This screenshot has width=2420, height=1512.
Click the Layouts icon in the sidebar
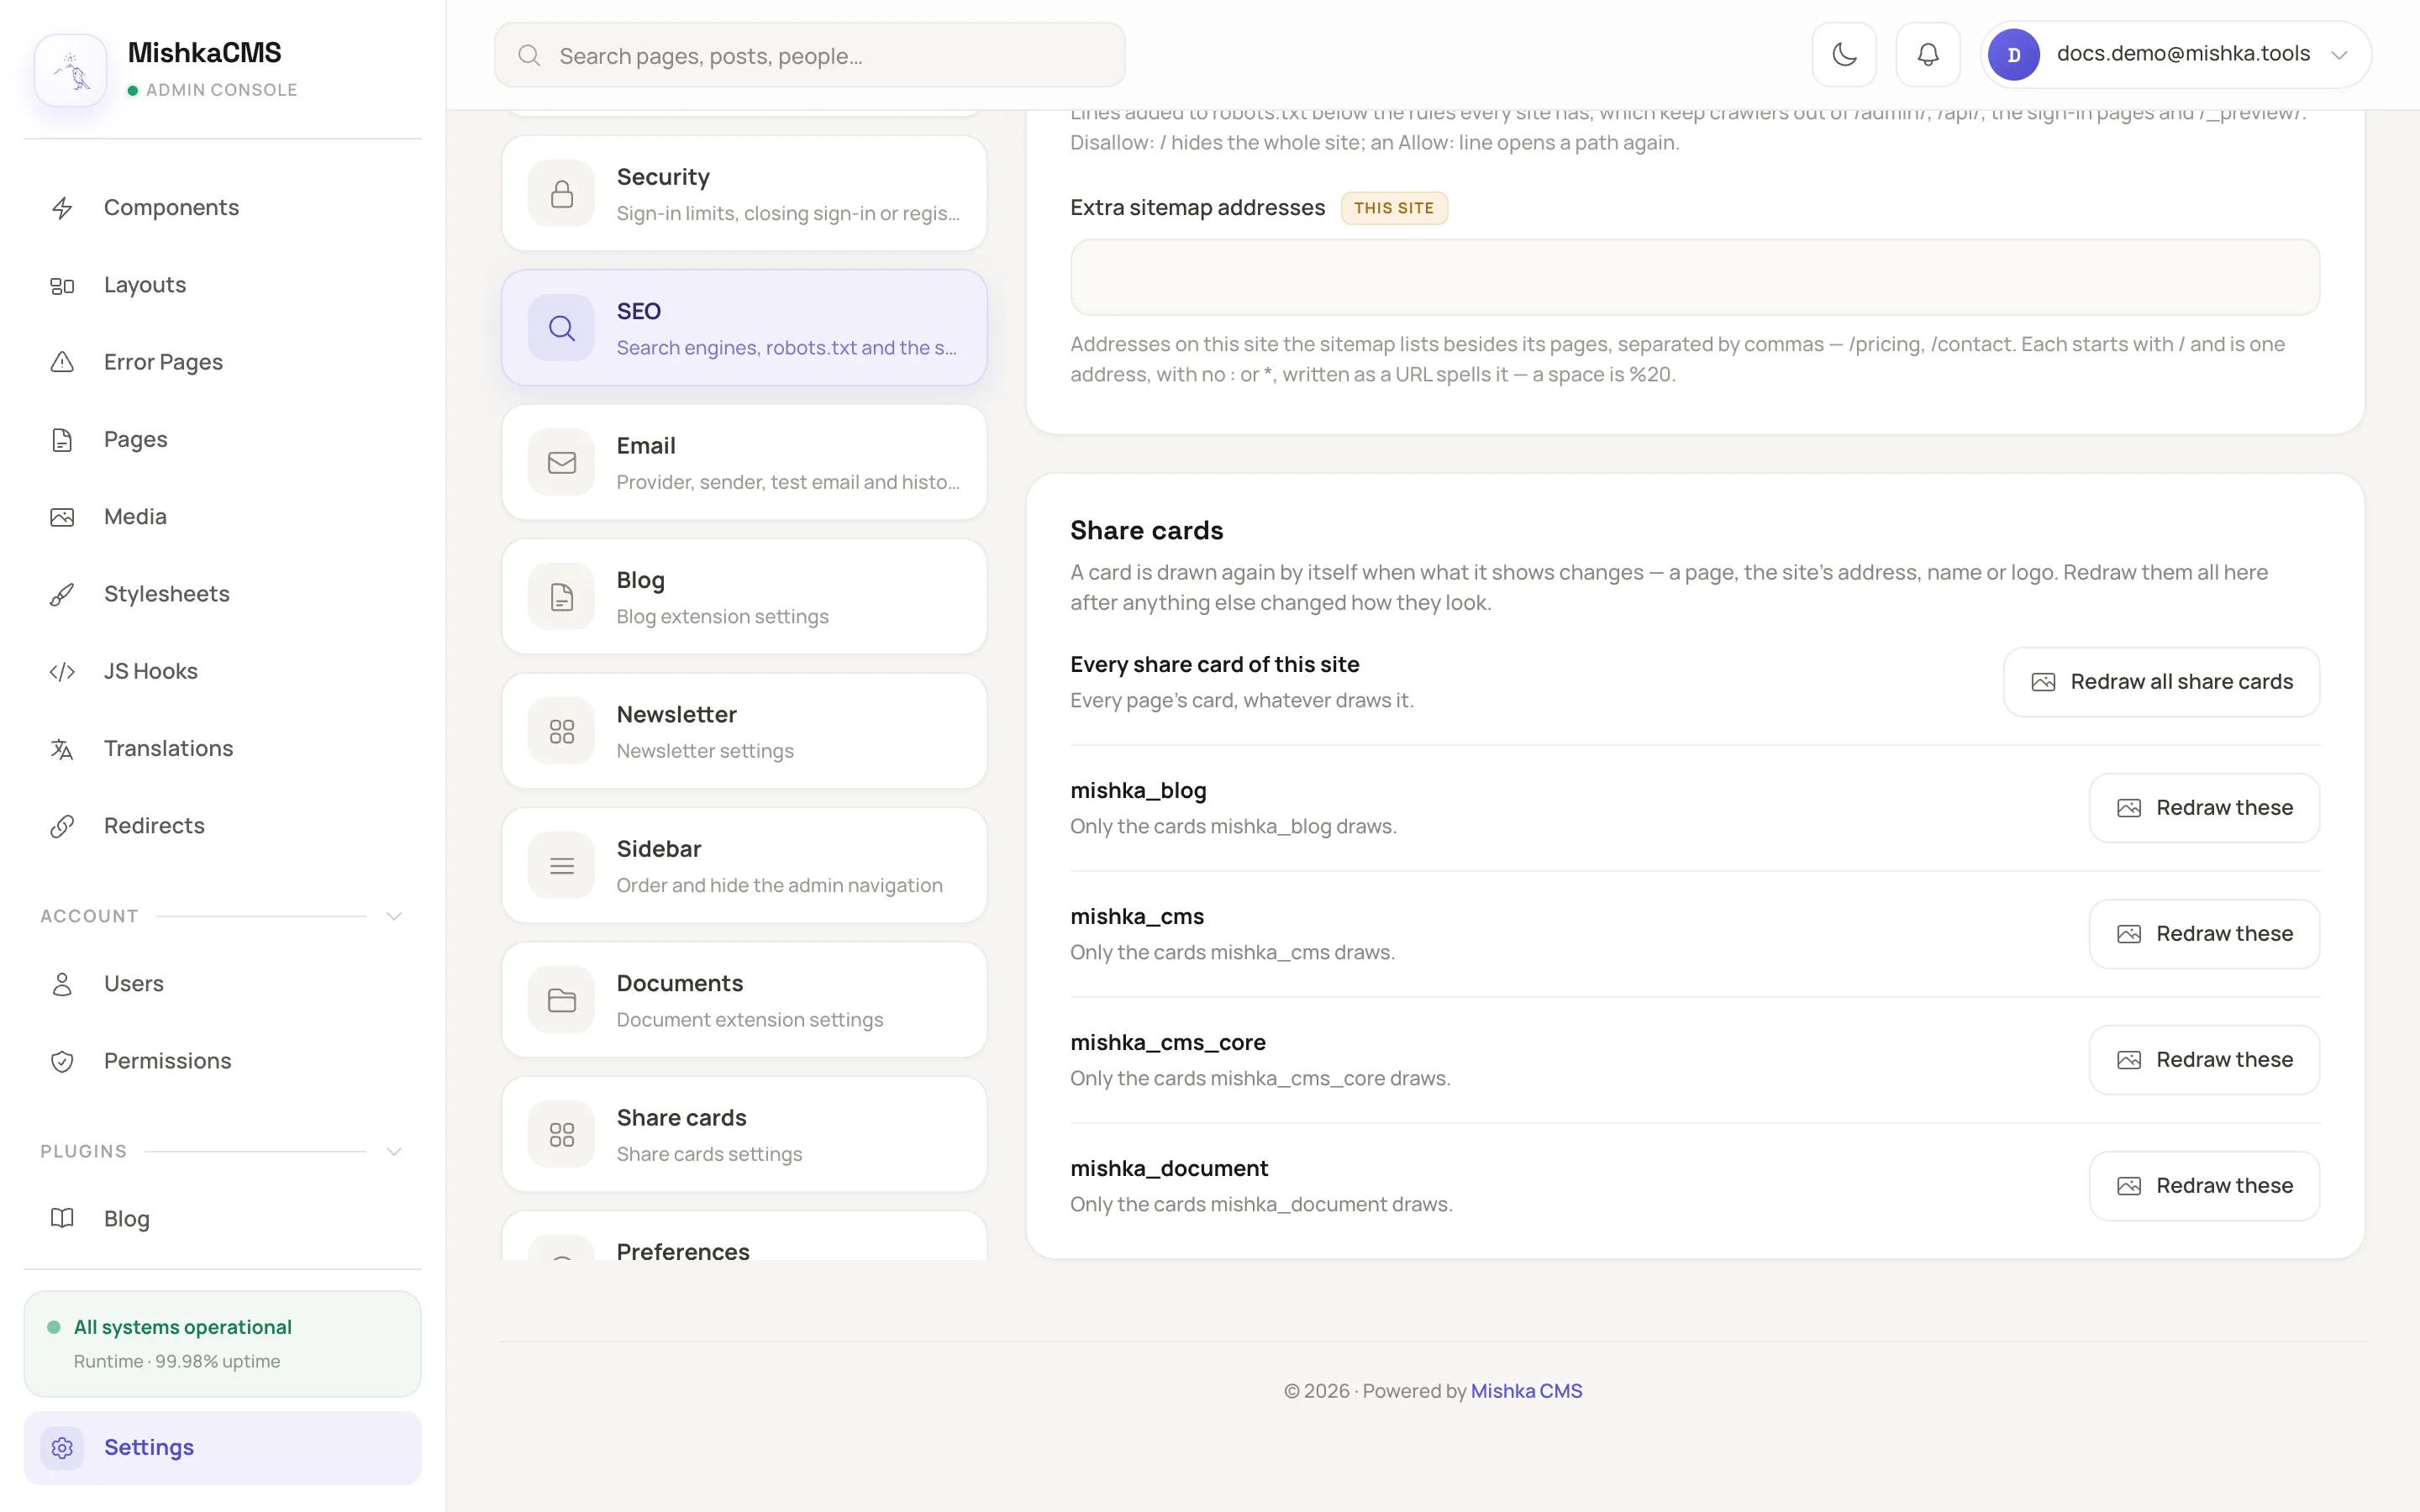62,285
